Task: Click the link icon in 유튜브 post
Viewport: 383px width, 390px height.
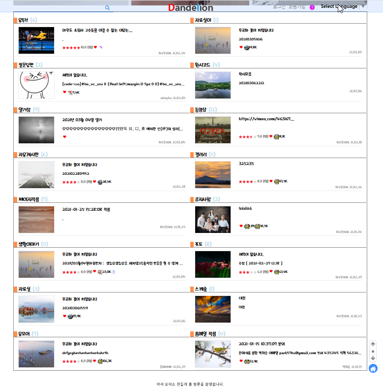Action: (x=101, y=48)
